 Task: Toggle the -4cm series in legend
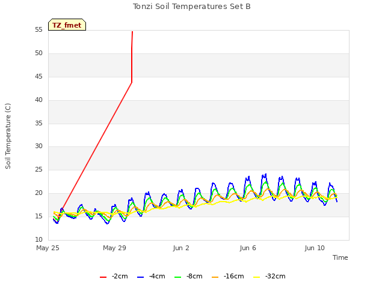pyautogui.click(x=151, y=276)
